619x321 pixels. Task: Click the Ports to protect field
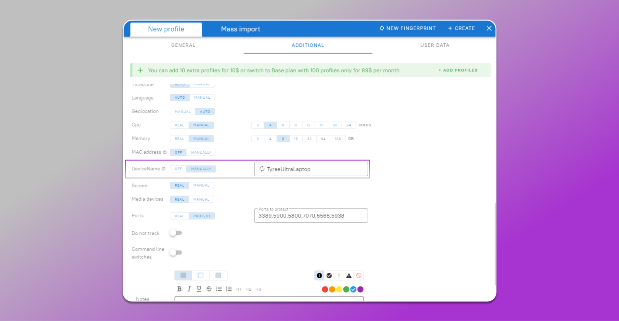coord(311,216)
